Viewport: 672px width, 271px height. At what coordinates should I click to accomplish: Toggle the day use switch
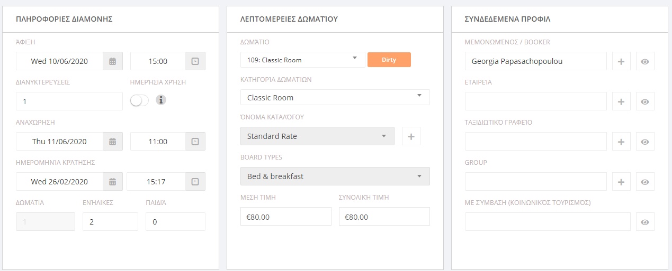tap(140, 100)
